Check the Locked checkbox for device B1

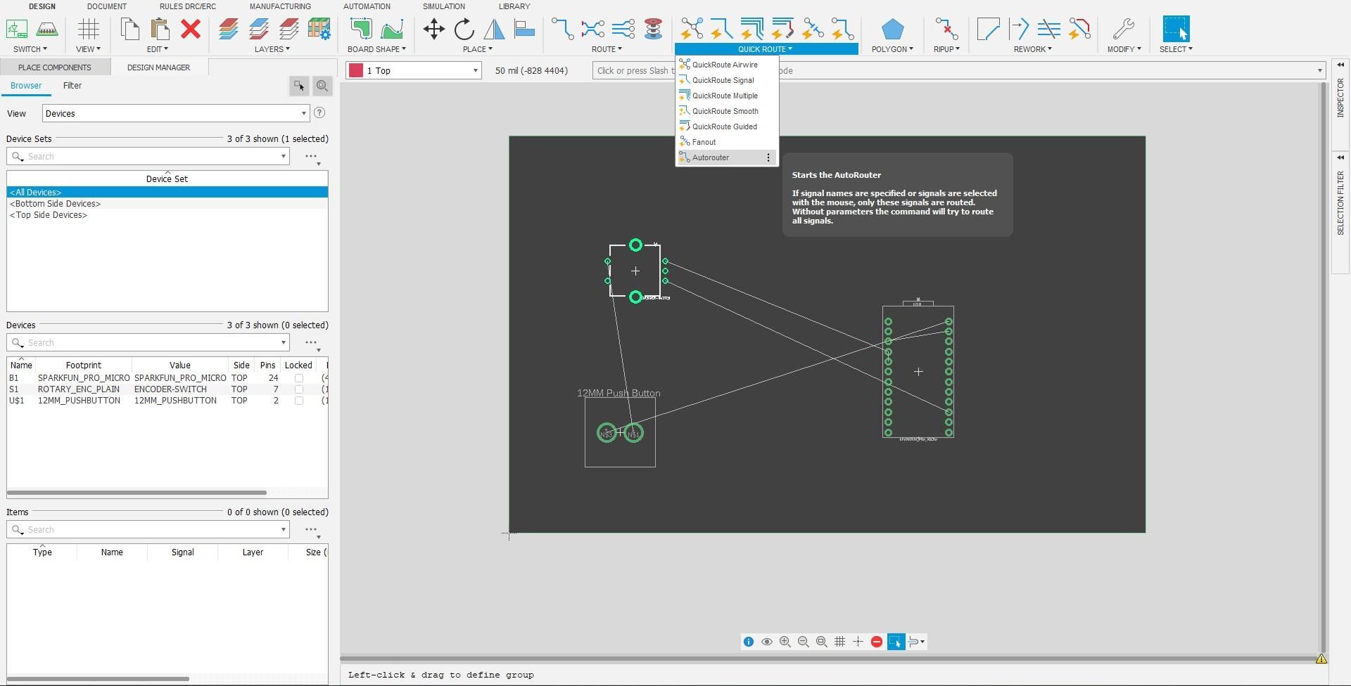[299, 377]
